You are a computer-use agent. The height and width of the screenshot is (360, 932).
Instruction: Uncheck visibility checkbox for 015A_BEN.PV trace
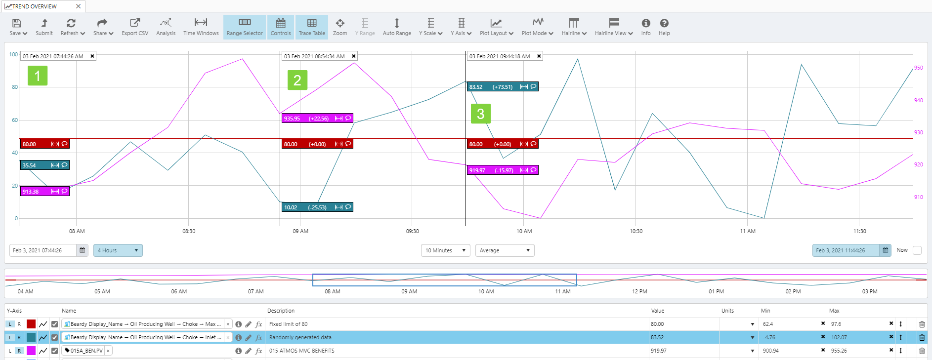55,351
